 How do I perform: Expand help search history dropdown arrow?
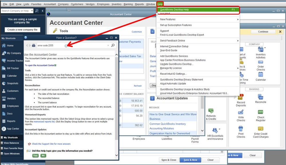click(108, 45)
